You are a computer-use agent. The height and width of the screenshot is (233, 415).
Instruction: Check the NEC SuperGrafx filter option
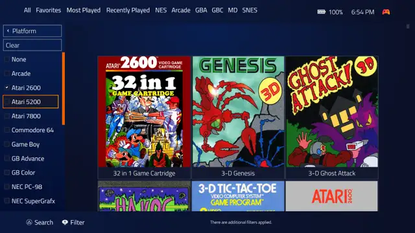pos(7,201)
